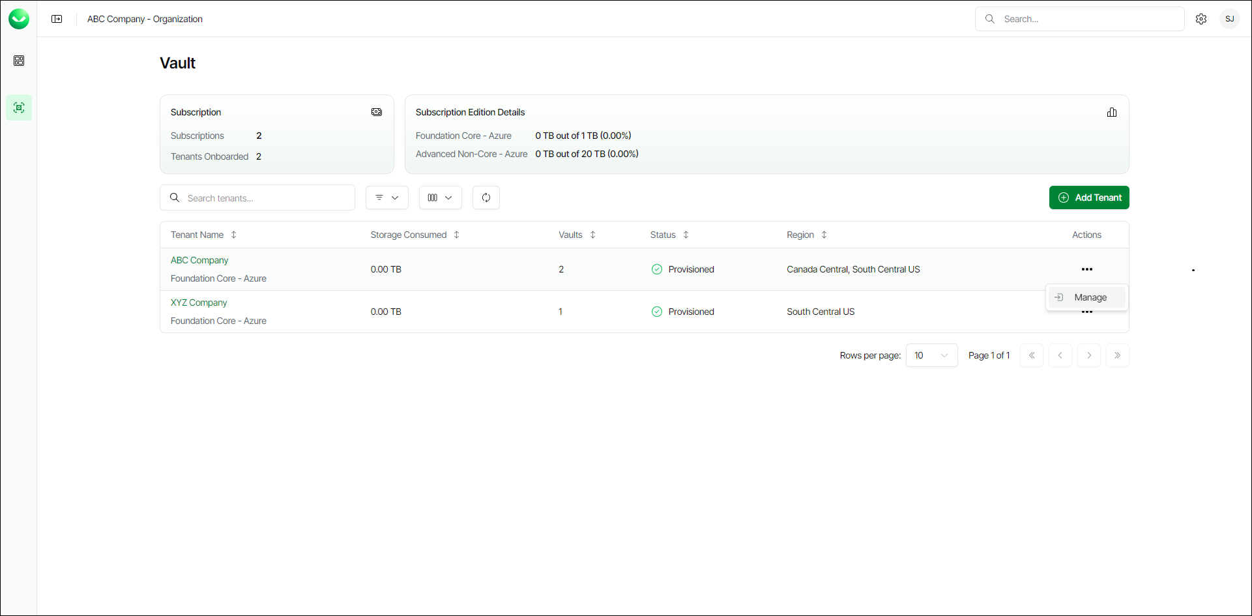This screenshot has width=1252, height=616.
Task: Select Manage from the actions menu
Action: tap(1090, 297)
